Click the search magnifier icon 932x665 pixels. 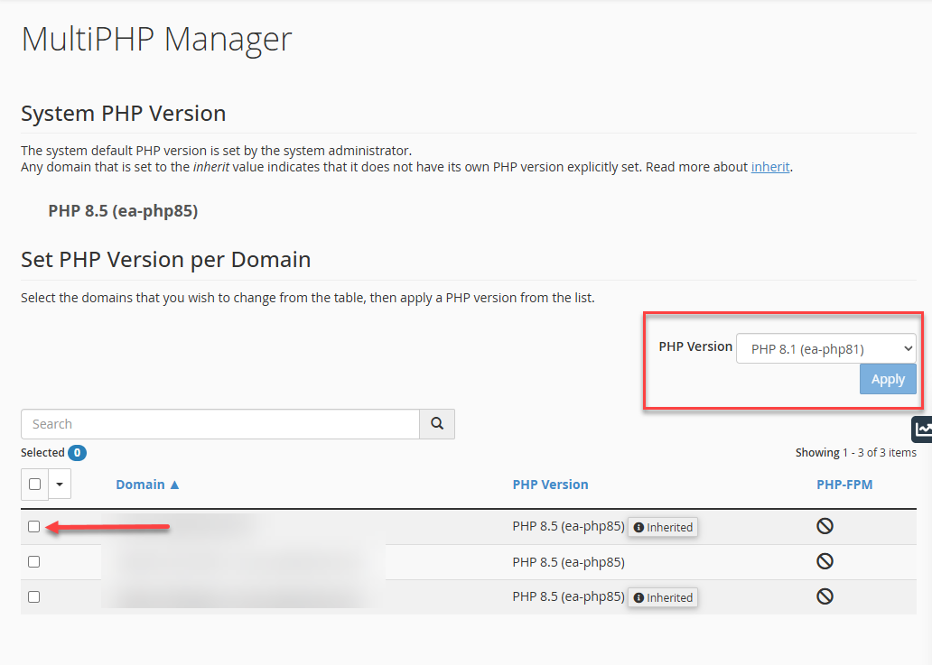tap(437, 423)
